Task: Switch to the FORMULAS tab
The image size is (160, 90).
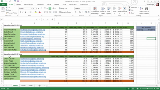Action: point(40,4)
